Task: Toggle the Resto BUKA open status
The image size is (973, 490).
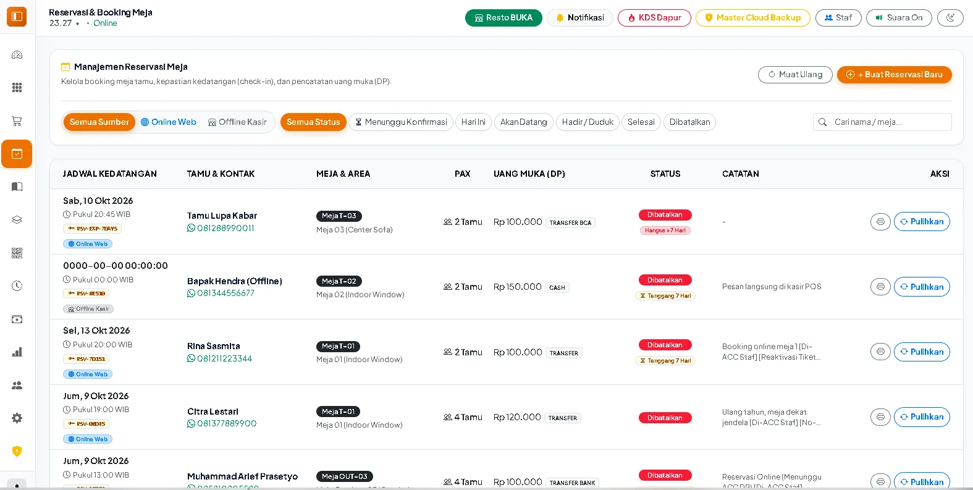Action: [x=503, y=18]
